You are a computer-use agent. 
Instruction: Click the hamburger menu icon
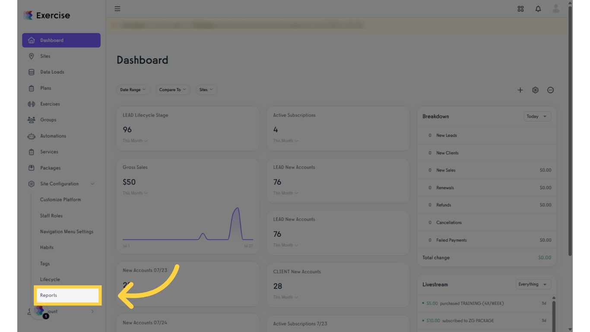tap(117, 8)
